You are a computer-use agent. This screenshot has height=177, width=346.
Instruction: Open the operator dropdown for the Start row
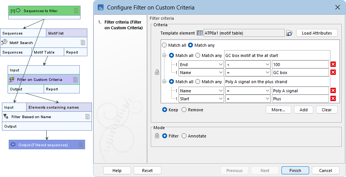248,99
